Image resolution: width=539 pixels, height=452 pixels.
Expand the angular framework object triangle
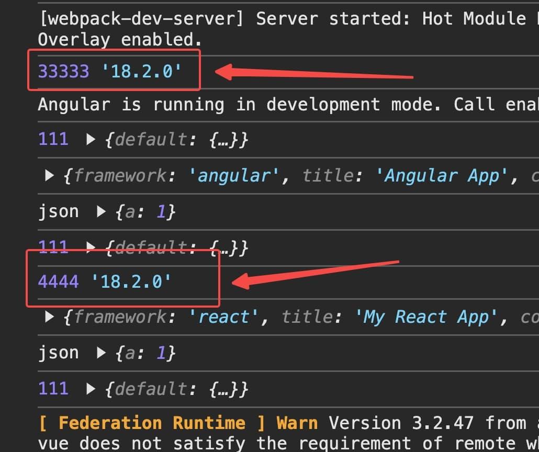click(x=50, y=175)
